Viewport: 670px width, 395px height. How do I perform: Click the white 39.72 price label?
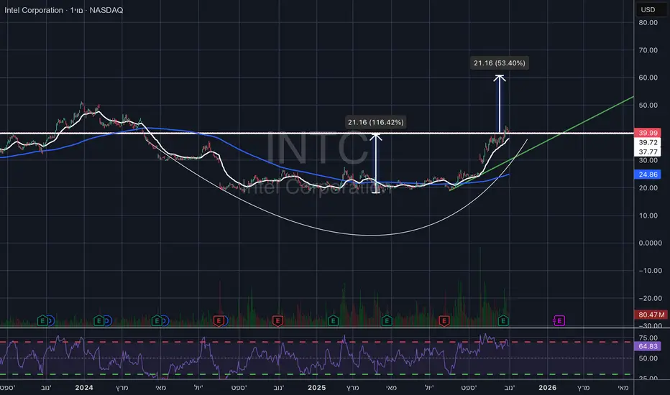tap(648, 142)
